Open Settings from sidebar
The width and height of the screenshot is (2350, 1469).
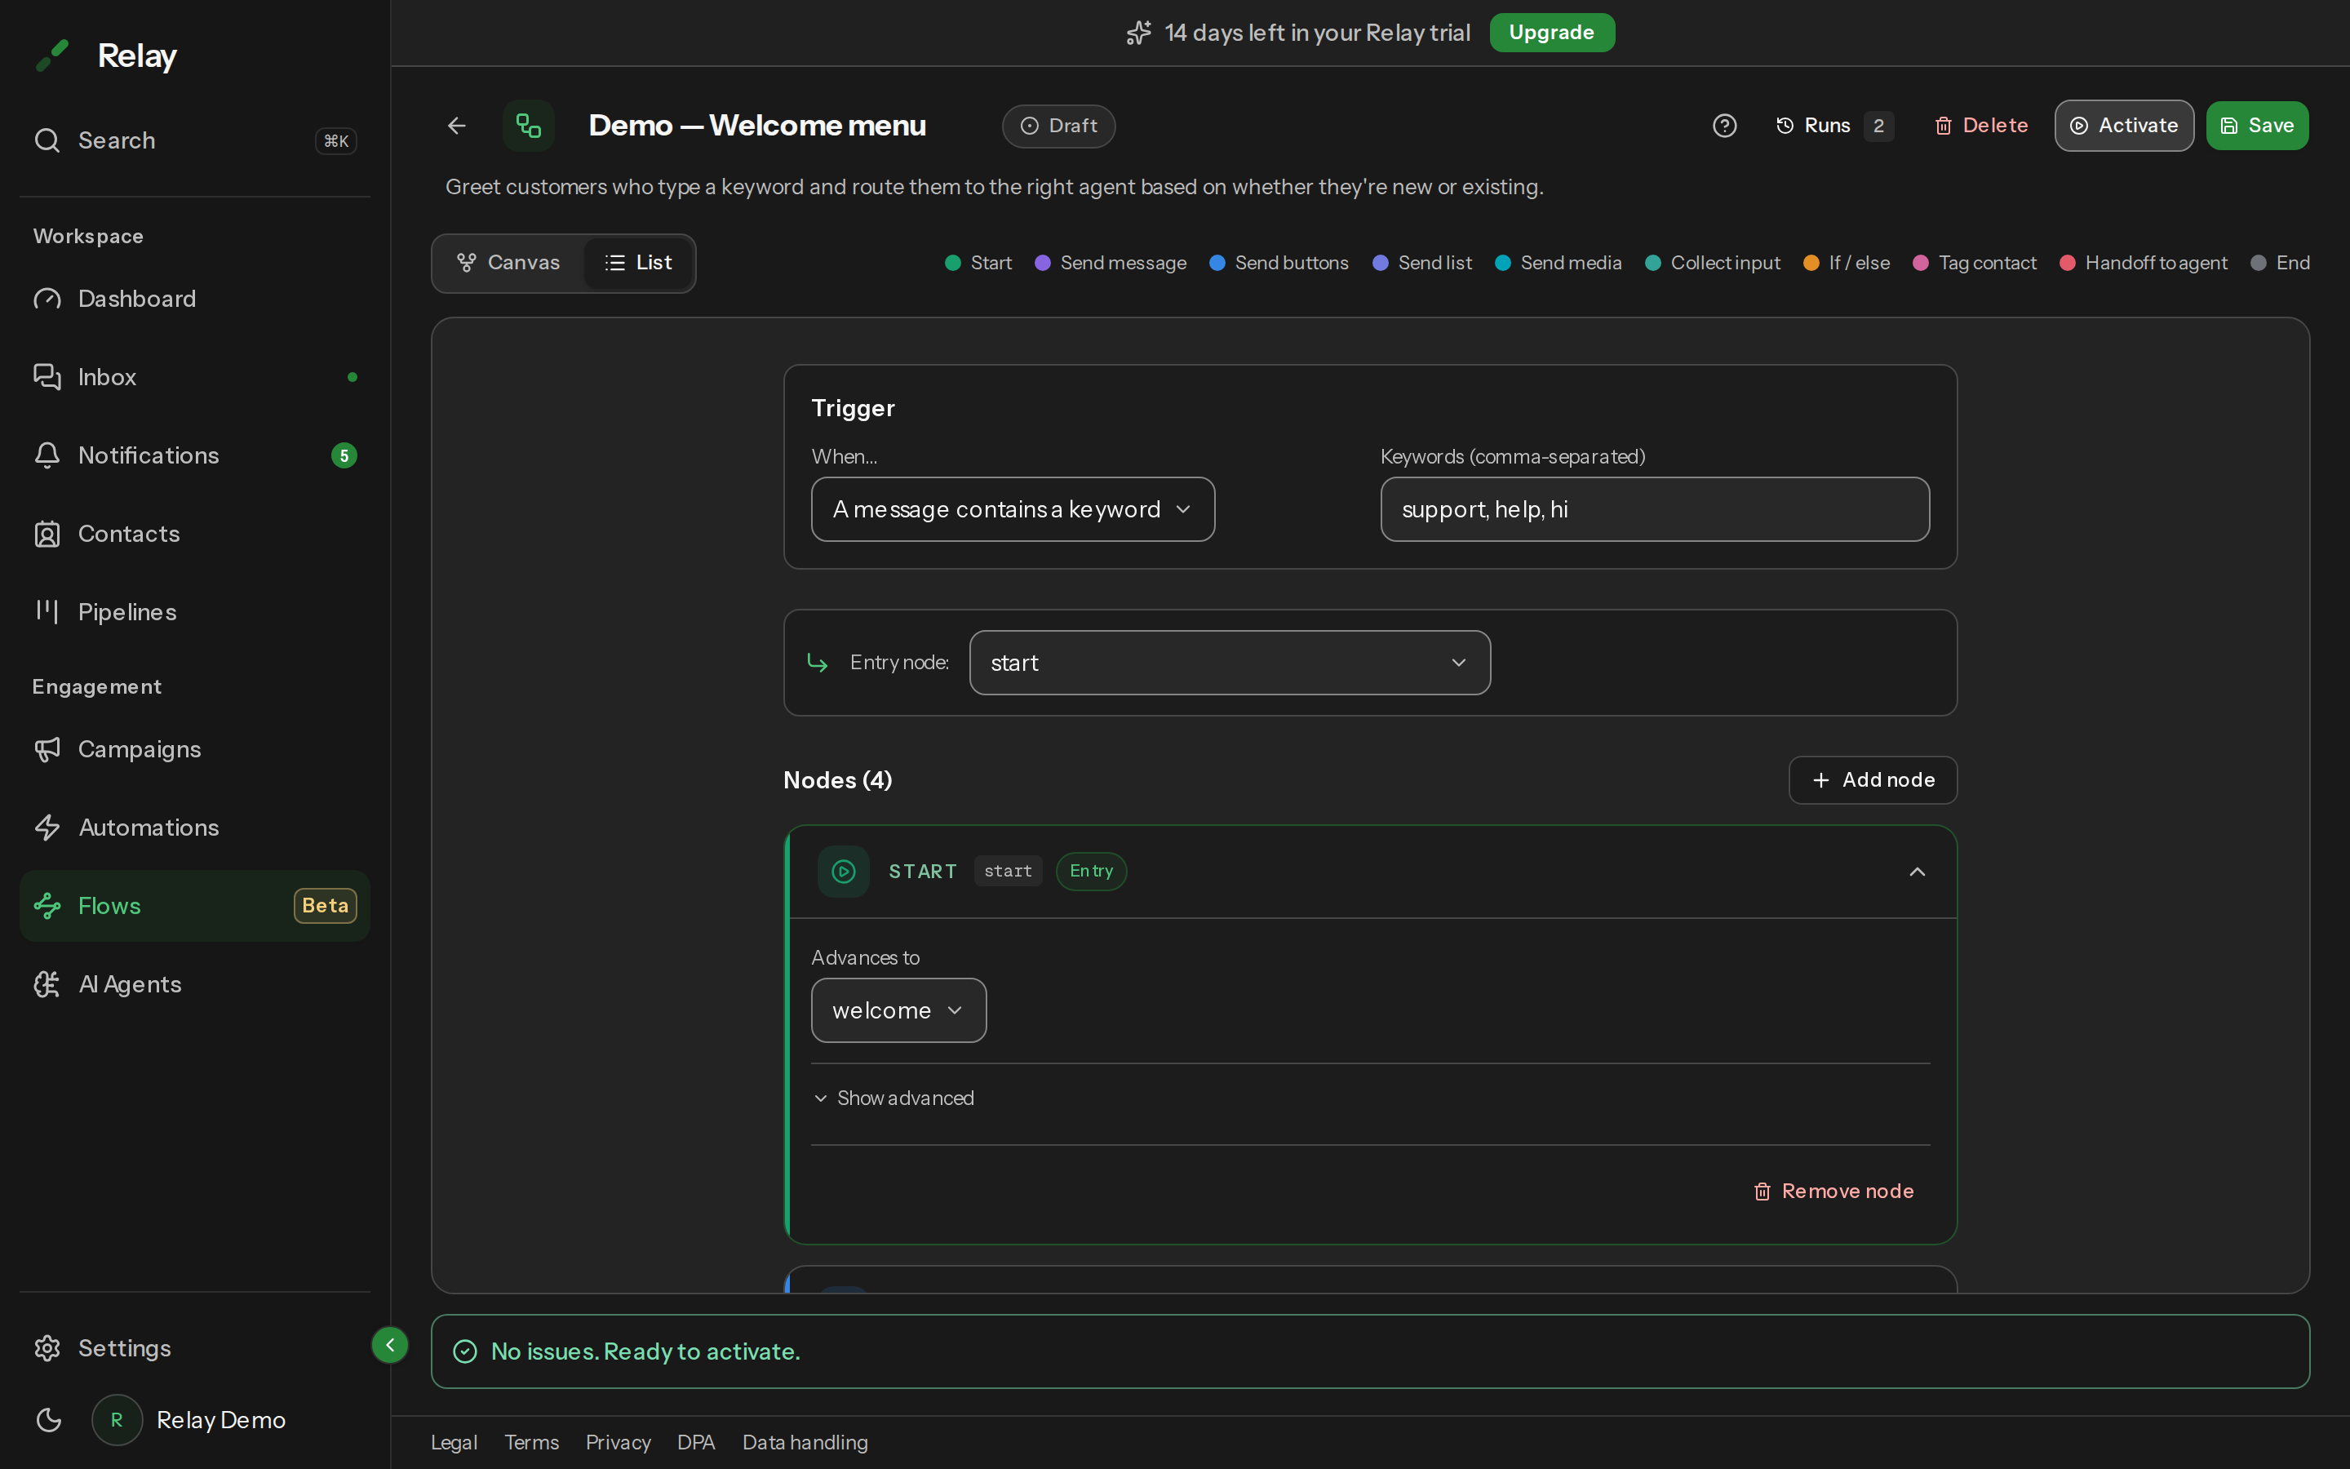[194, 1348]
